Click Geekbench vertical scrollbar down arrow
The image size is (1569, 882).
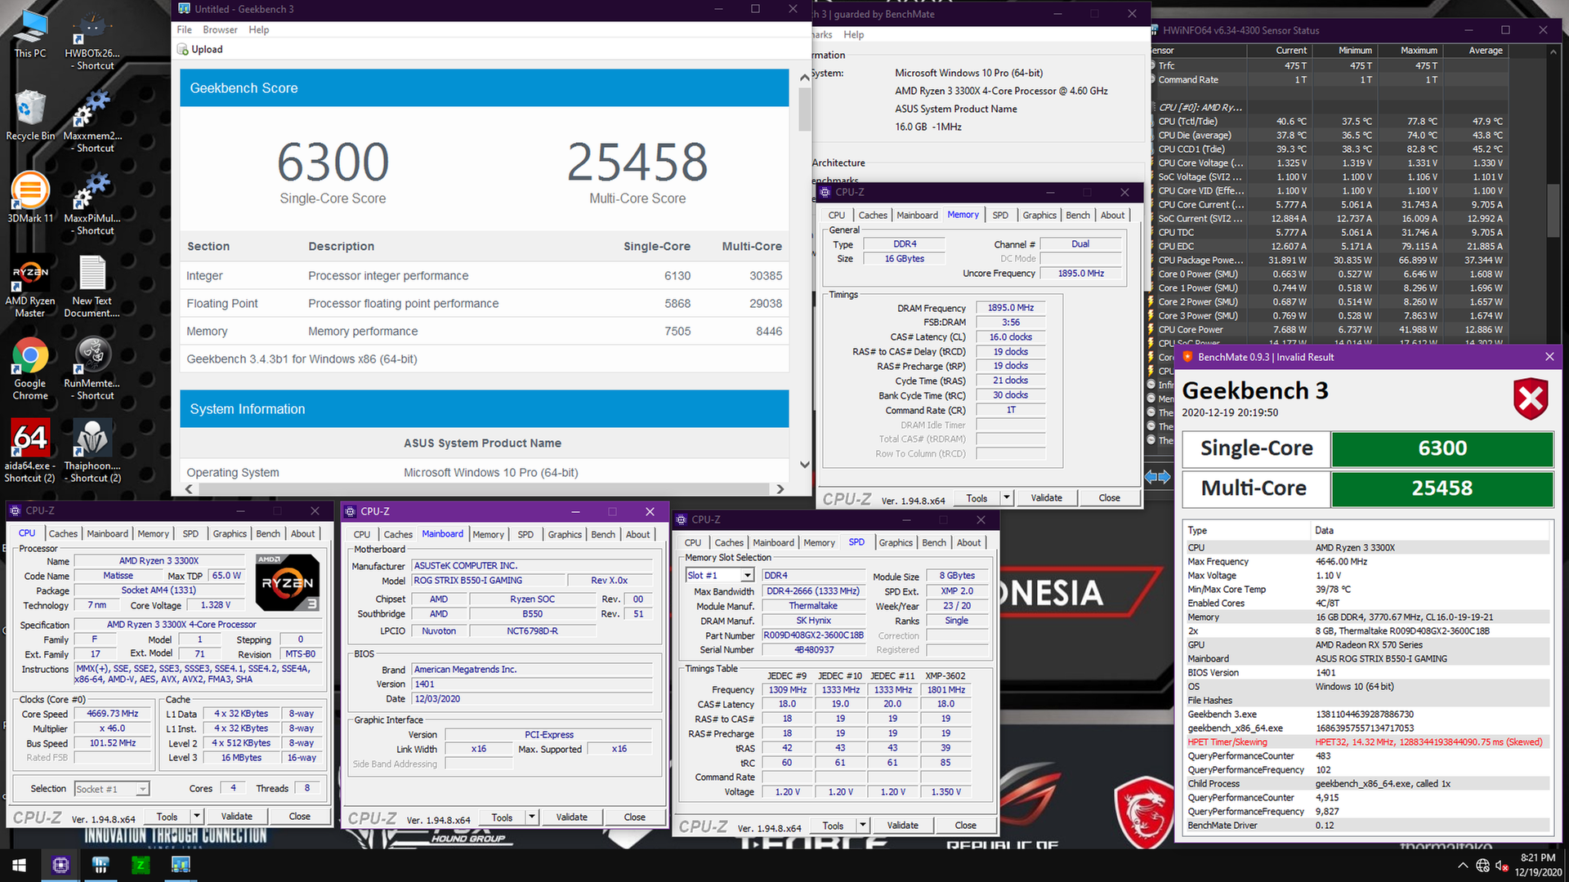[805, 465]
